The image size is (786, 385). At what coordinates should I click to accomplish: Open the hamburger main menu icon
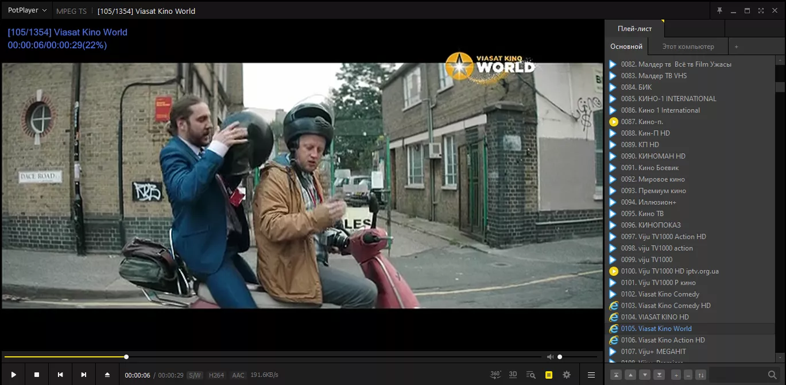click(591, 375)
